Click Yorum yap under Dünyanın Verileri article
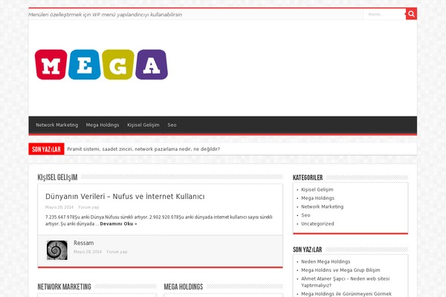 pos(88,207)
